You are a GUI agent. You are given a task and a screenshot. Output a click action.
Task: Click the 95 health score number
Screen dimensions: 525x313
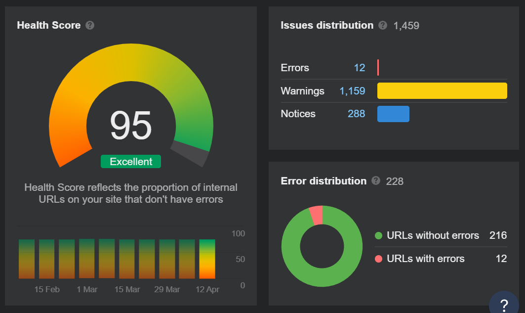131,126
